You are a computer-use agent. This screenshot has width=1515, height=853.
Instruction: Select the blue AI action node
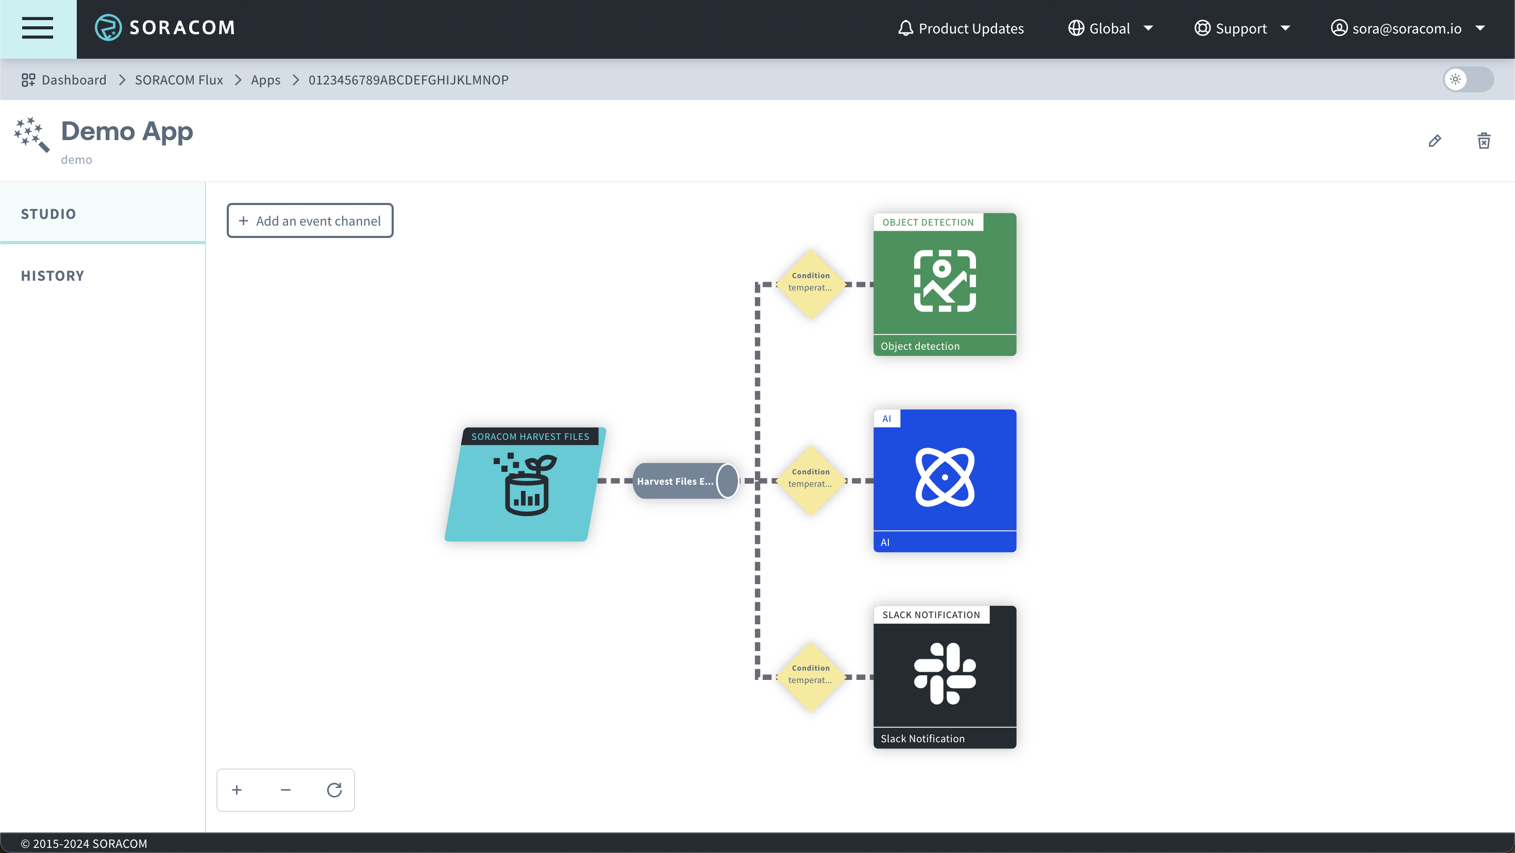tap(945, 480)
